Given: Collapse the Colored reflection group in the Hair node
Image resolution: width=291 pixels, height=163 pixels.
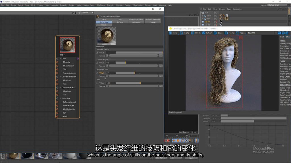Looking at the screenshot, I should tap(61, 76).
